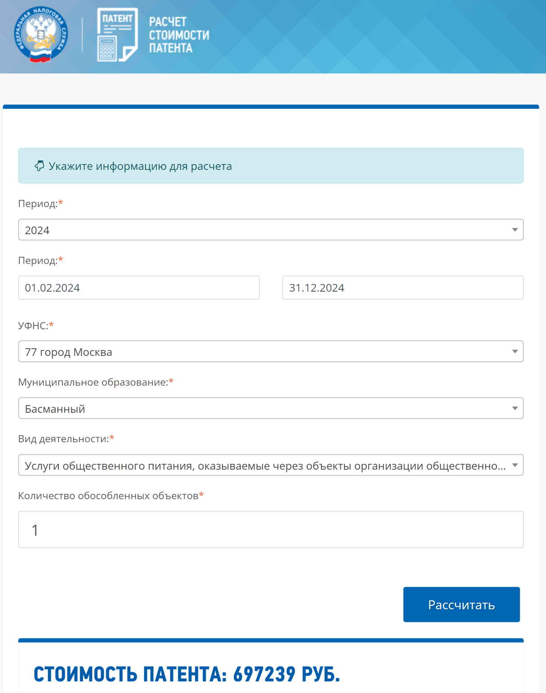
Task: Focus the end date field 31.12.2024
Action: (402, 288)
